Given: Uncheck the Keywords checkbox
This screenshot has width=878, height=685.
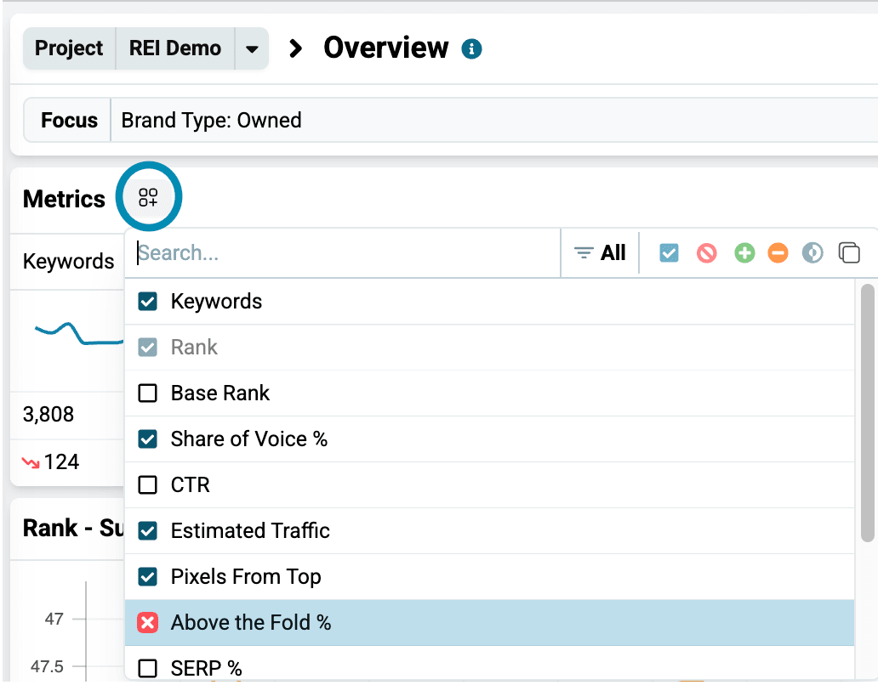Looking at the screenshot, I should click(148, 302).
